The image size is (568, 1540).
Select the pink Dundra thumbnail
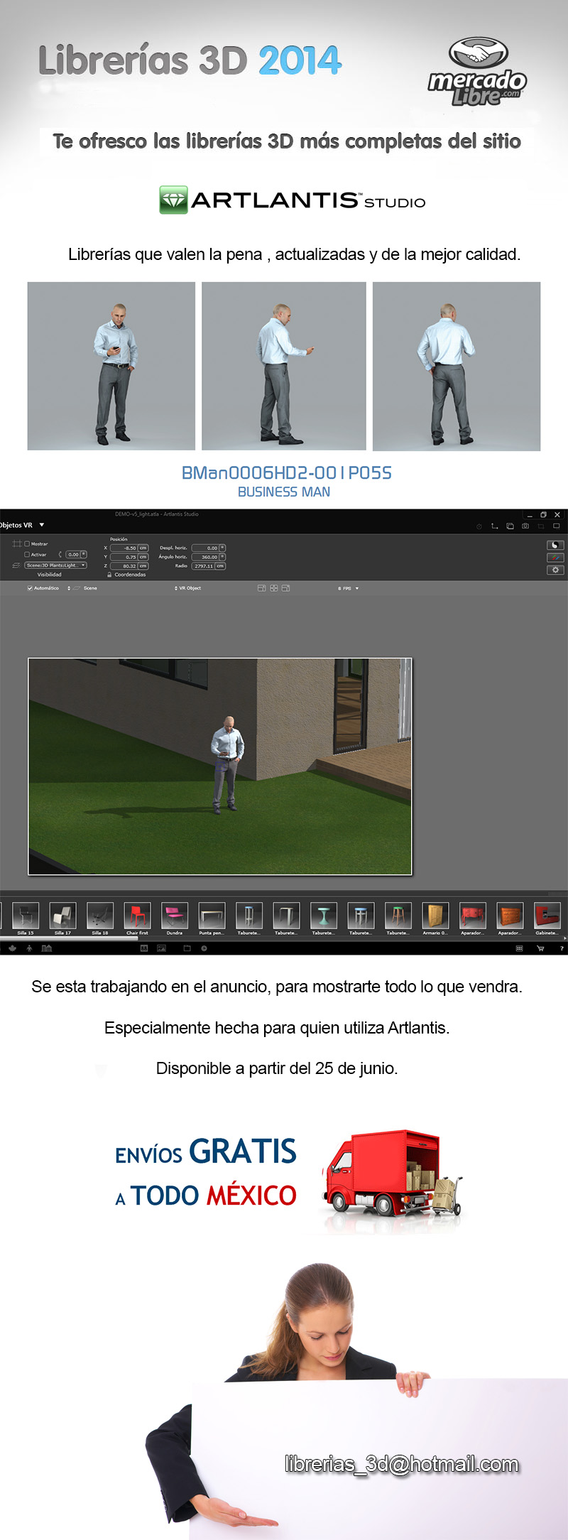[x=175, y=915]
